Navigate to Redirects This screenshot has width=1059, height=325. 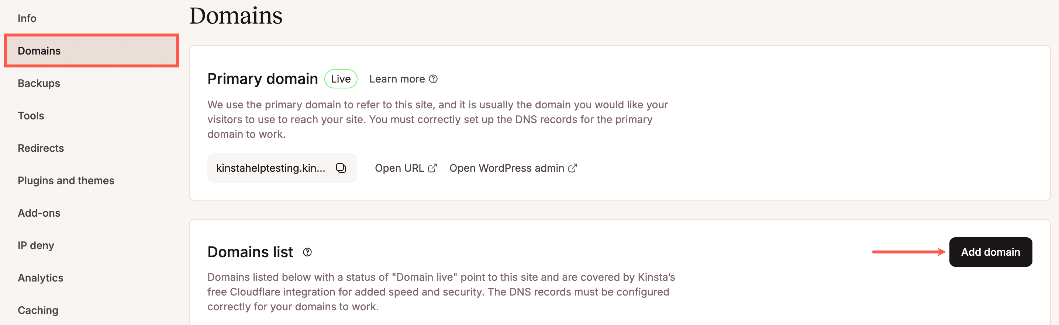(x=41, y=148)
